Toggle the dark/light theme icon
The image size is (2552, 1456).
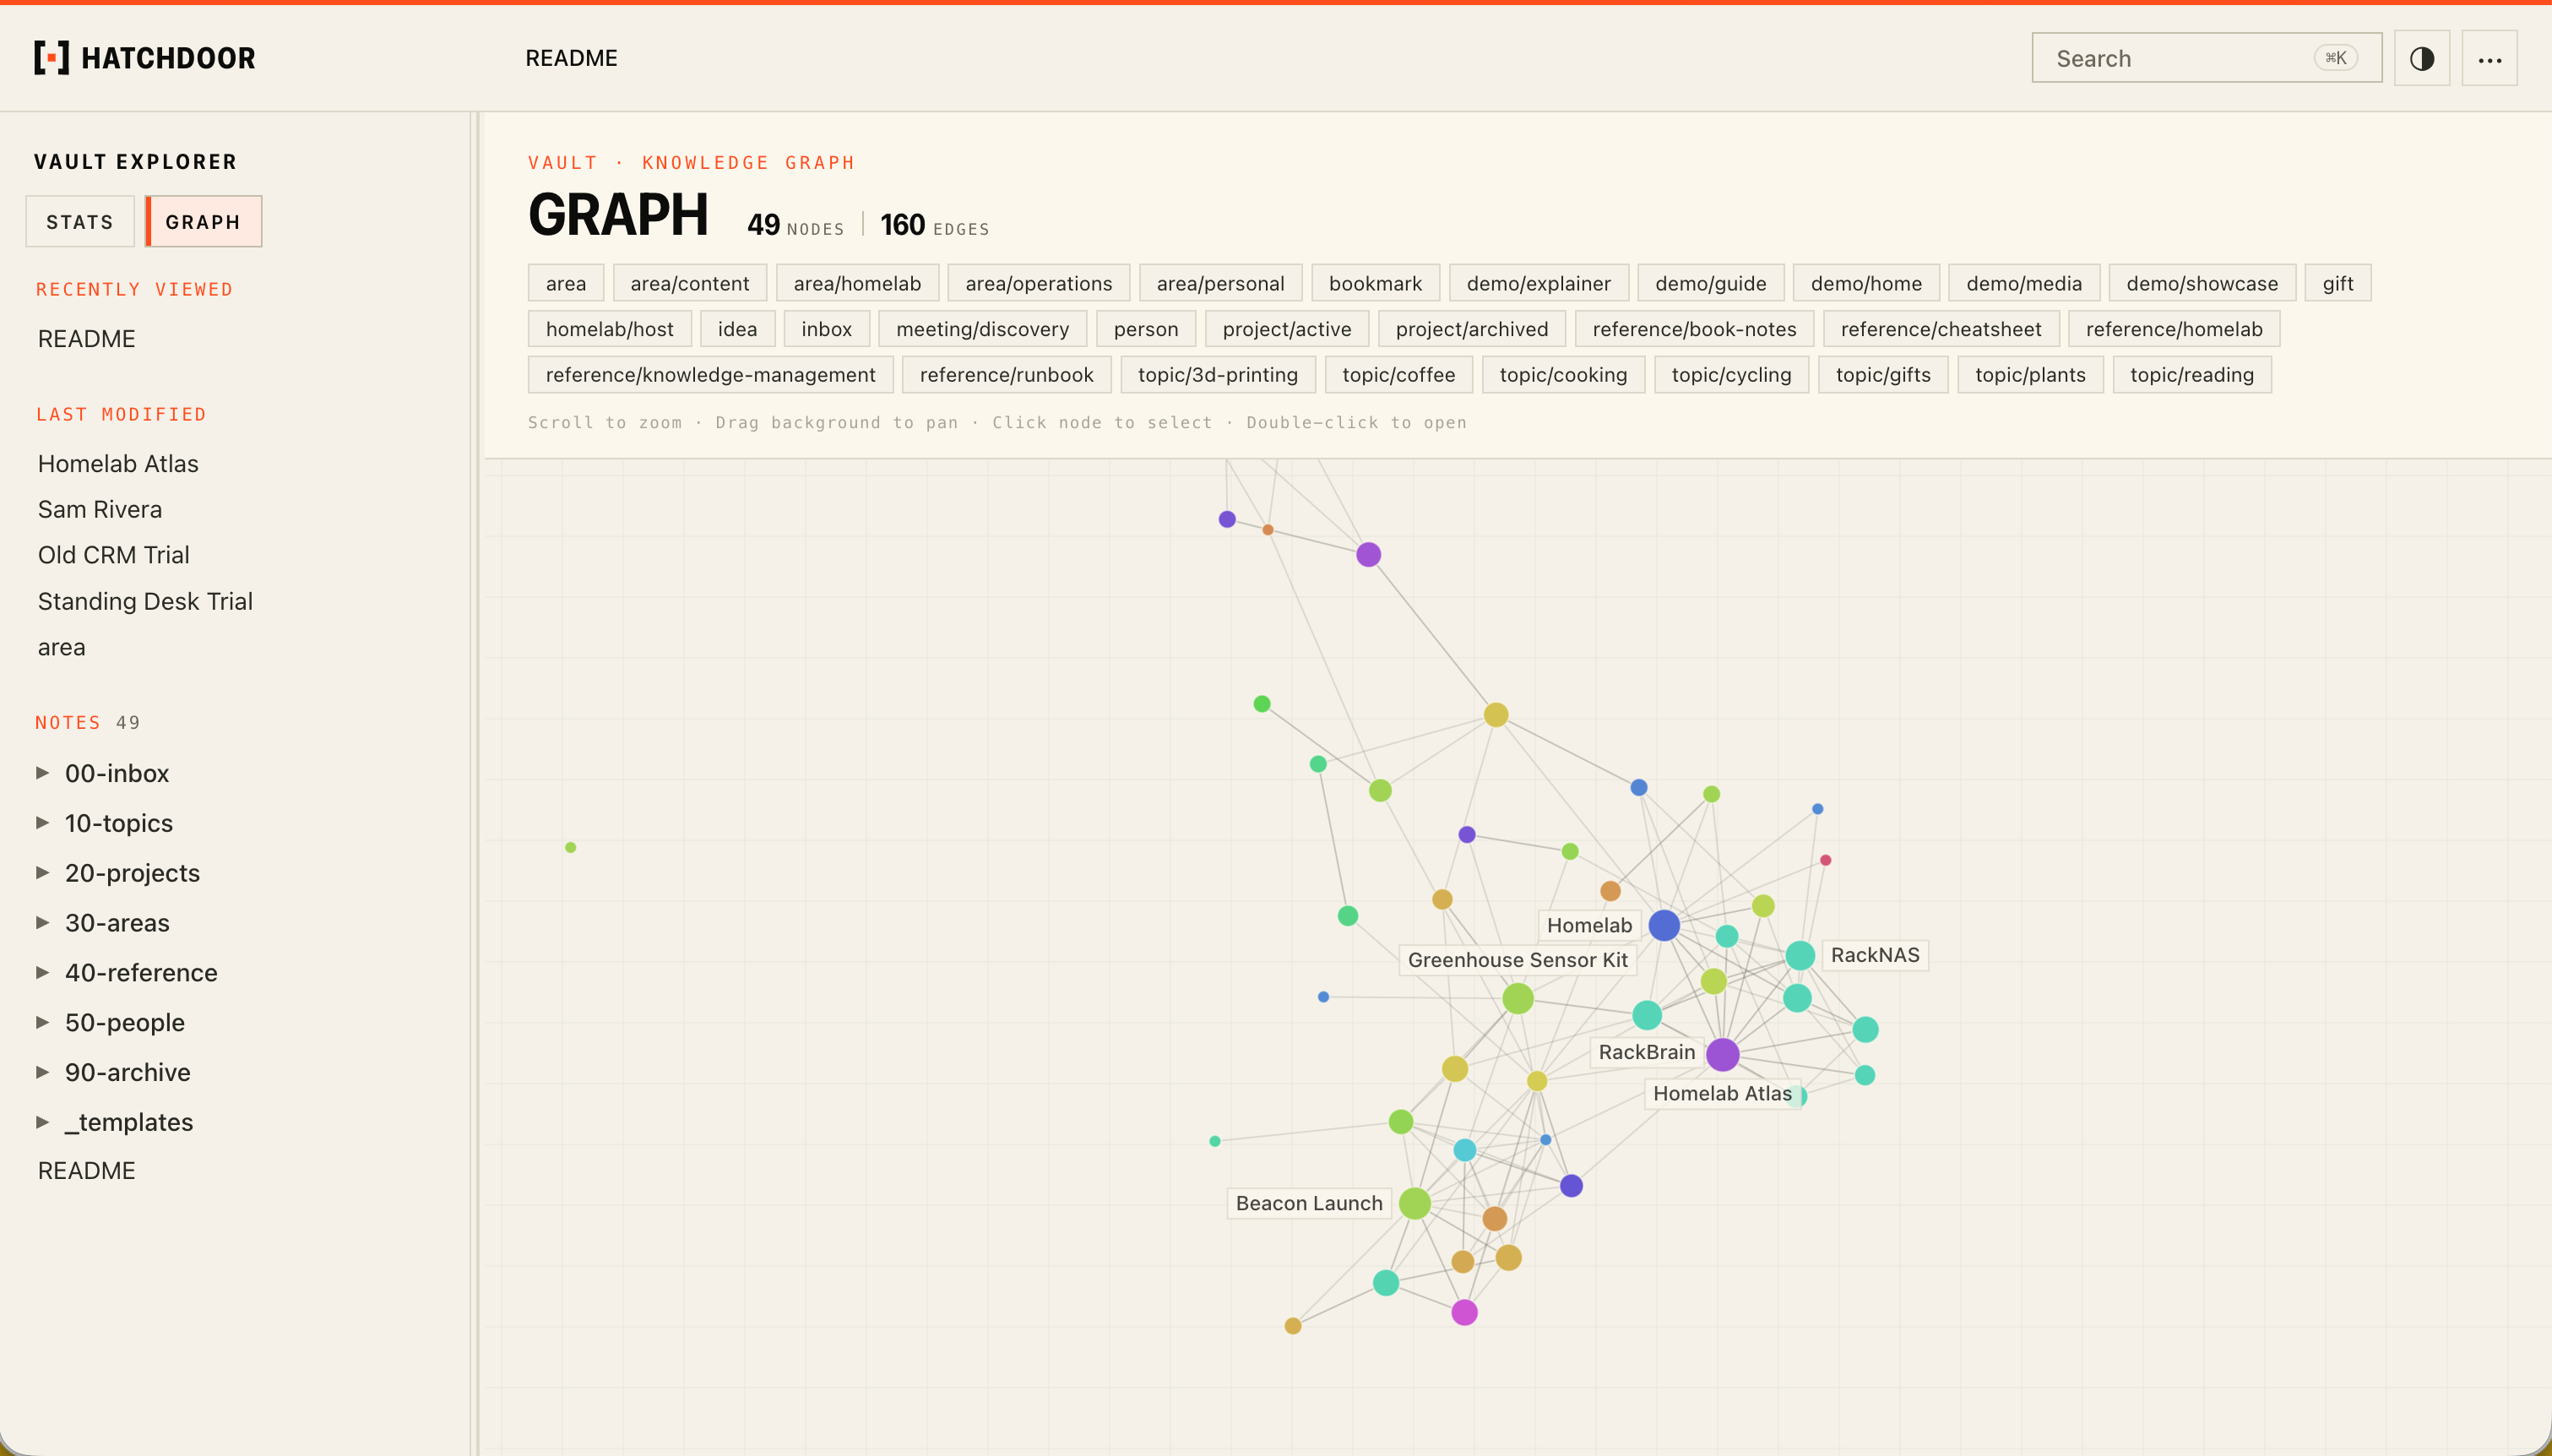(x=2421, y=58)
